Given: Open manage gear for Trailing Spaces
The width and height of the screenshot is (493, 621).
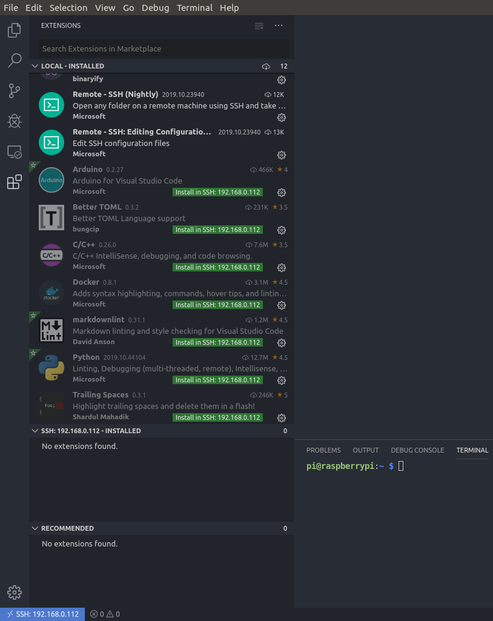Looking at the screenshot, I should coord(282,418).
